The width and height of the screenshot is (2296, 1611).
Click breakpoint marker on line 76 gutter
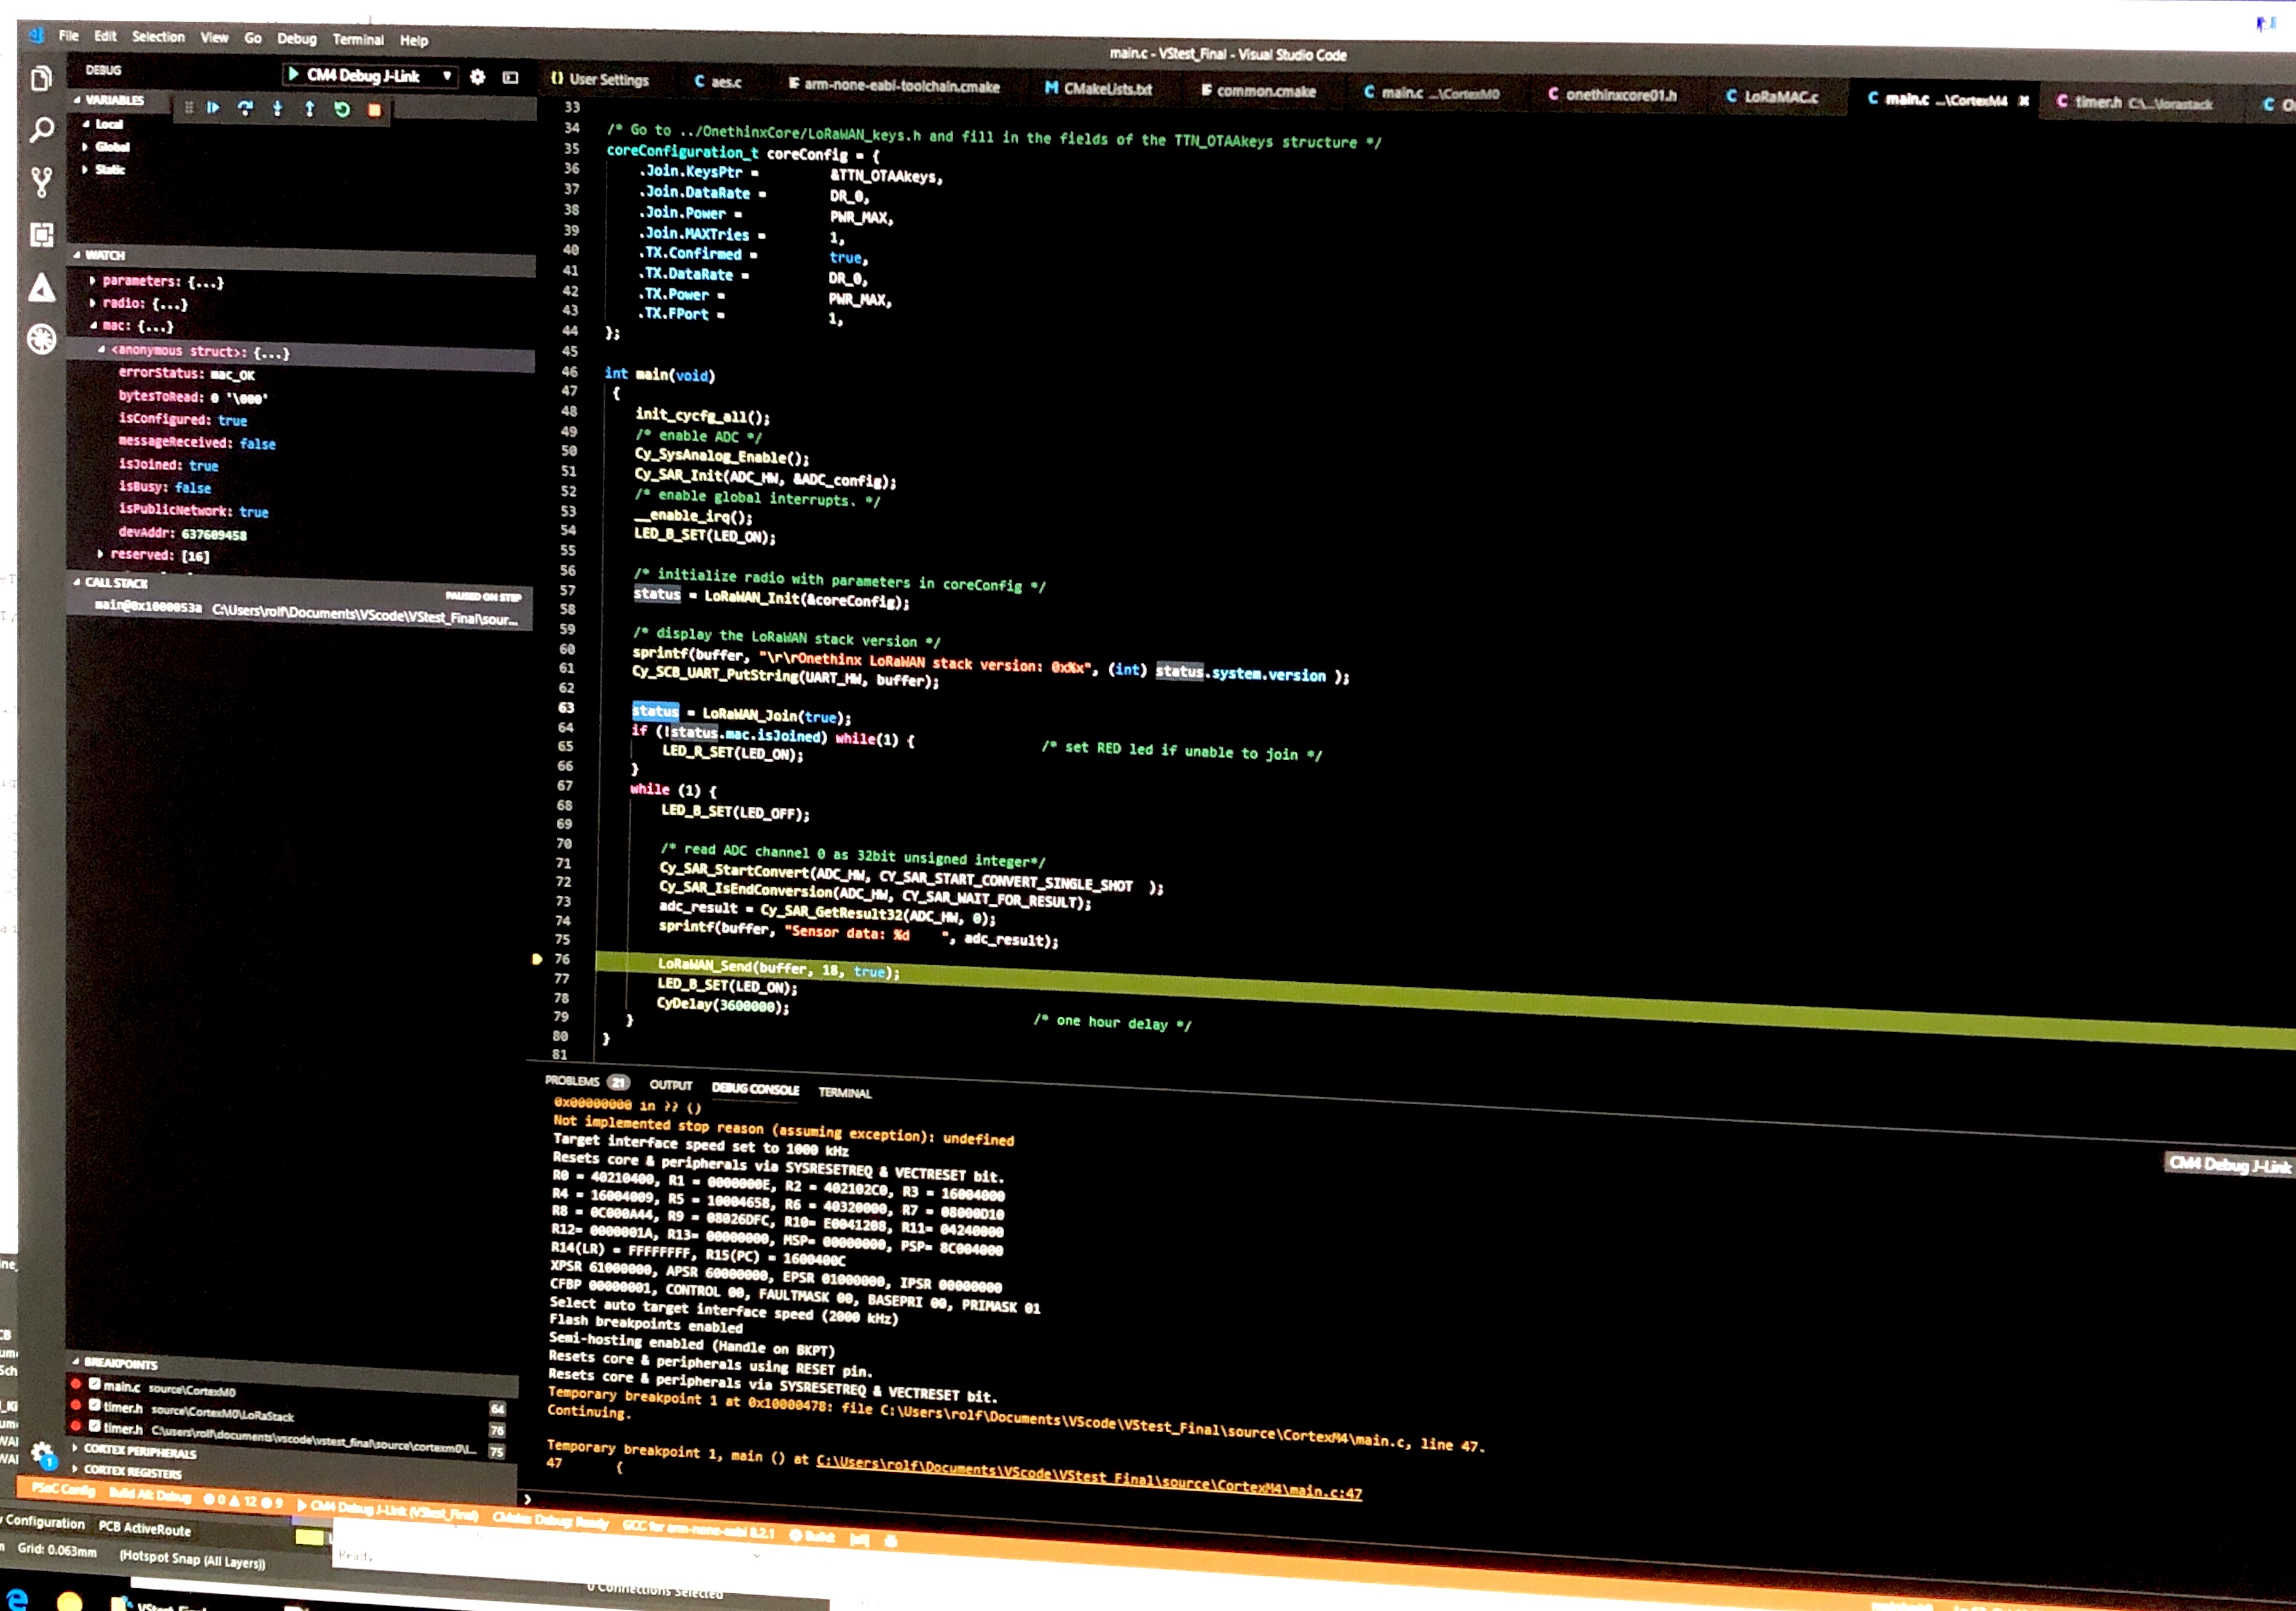537,959
